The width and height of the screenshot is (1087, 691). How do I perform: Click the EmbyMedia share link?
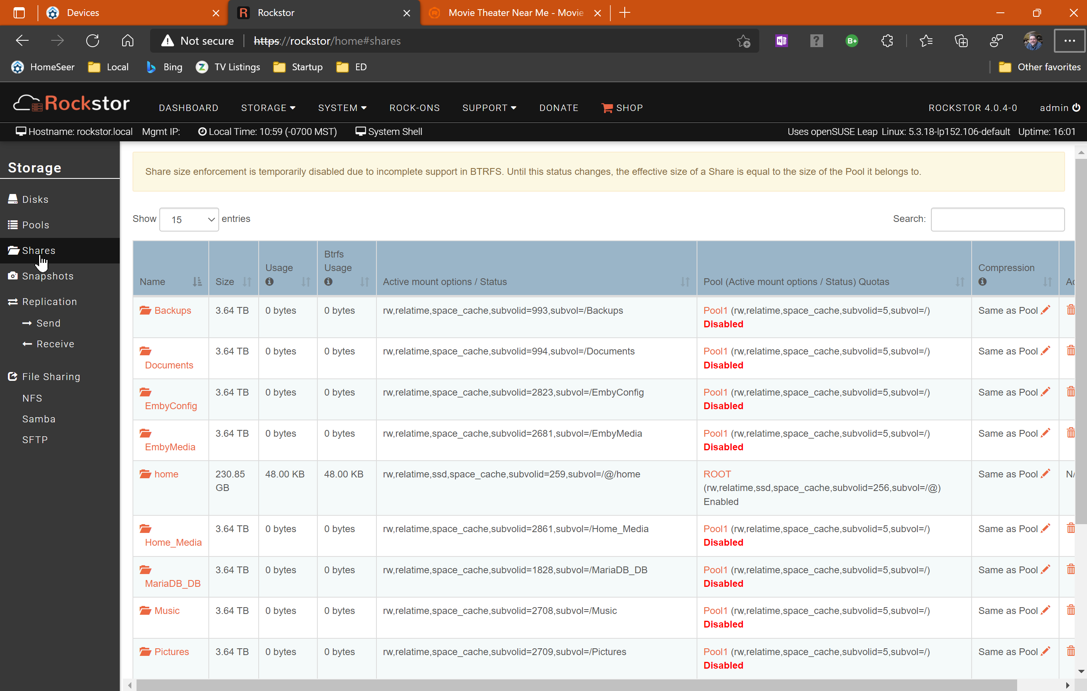(x=170, y=446)
